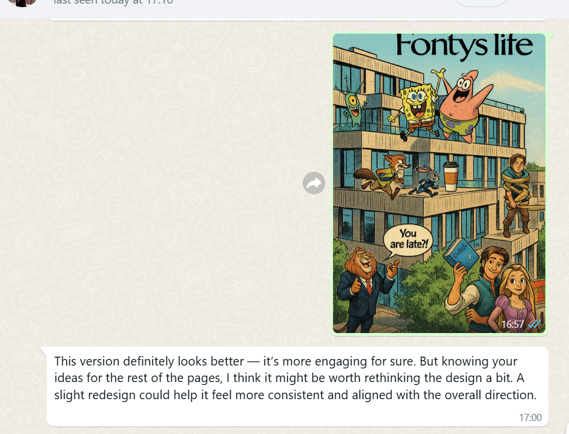Viewport: 569px width, 434px height.
Task: Click the empty chat wallpaper left of image
Action: click(163, 181)
